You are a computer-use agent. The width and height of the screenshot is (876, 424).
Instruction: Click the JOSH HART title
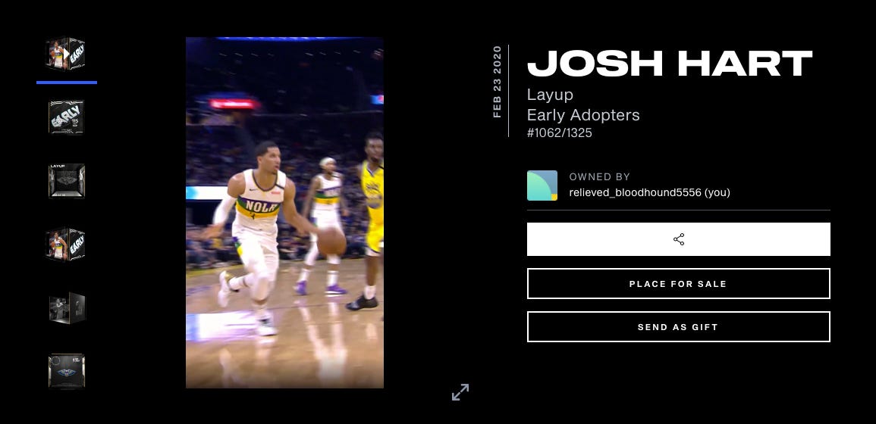(669, 63)
